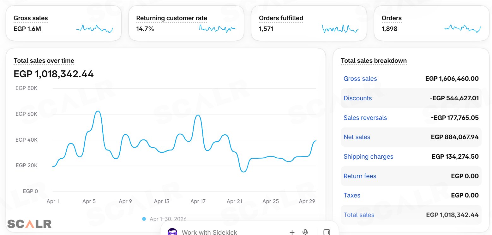Screen dimensions: 492x235
Task: Open the Net sales link
Action: click(x=357, y=137)
